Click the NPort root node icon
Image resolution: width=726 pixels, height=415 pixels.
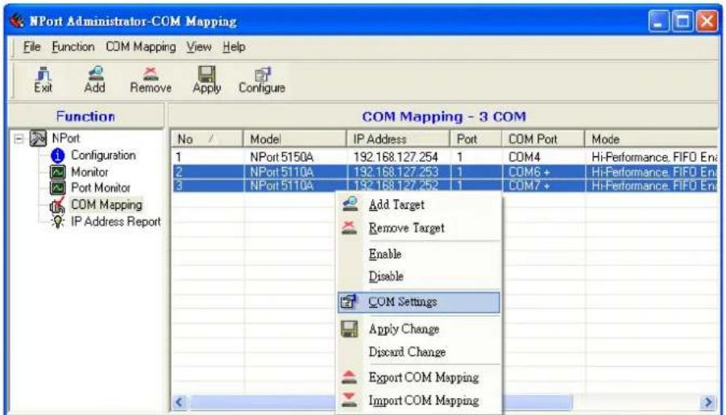[38, 138]
